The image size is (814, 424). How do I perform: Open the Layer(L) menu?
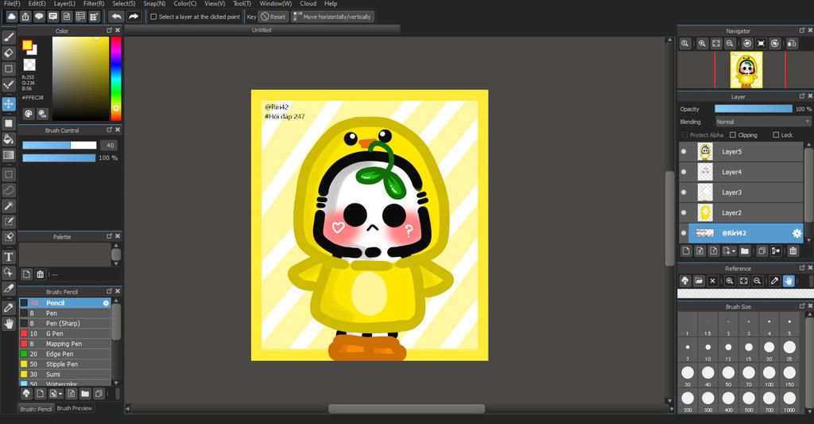coord(64,4)
